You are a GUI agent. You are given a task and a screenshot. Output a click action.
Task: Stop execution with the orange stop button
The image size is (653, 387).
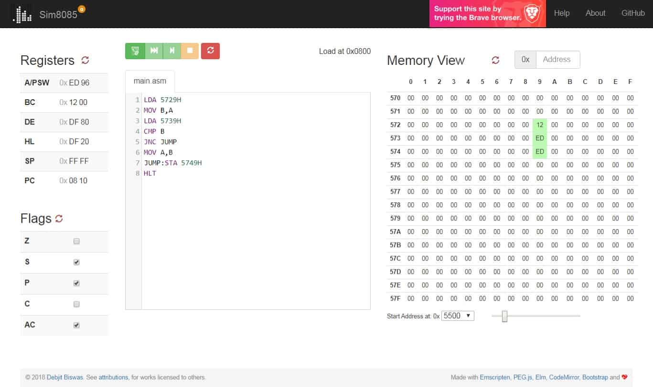(190, 51)
